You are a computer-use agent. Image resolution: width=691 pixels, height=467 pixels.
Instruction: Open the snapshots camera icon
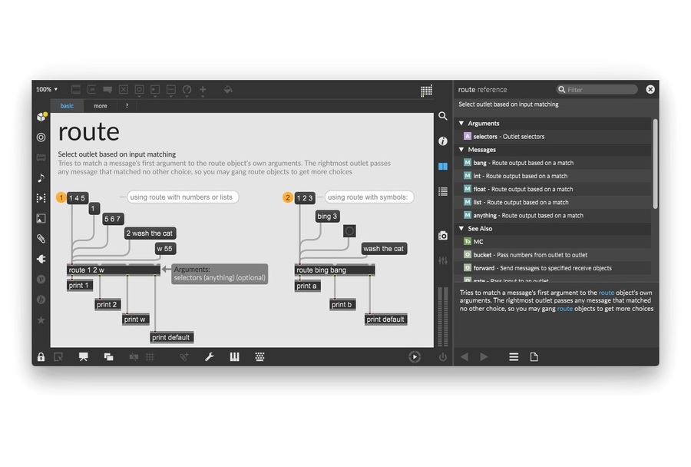point(443,236)
